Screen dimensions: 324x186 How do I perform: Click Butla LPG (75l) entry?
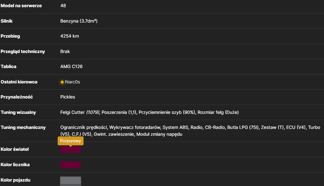(243, 128)
